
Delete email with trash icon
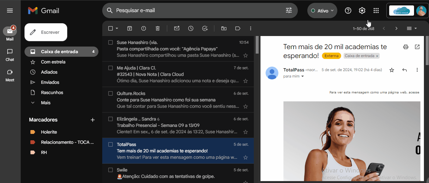coord(158,28)
